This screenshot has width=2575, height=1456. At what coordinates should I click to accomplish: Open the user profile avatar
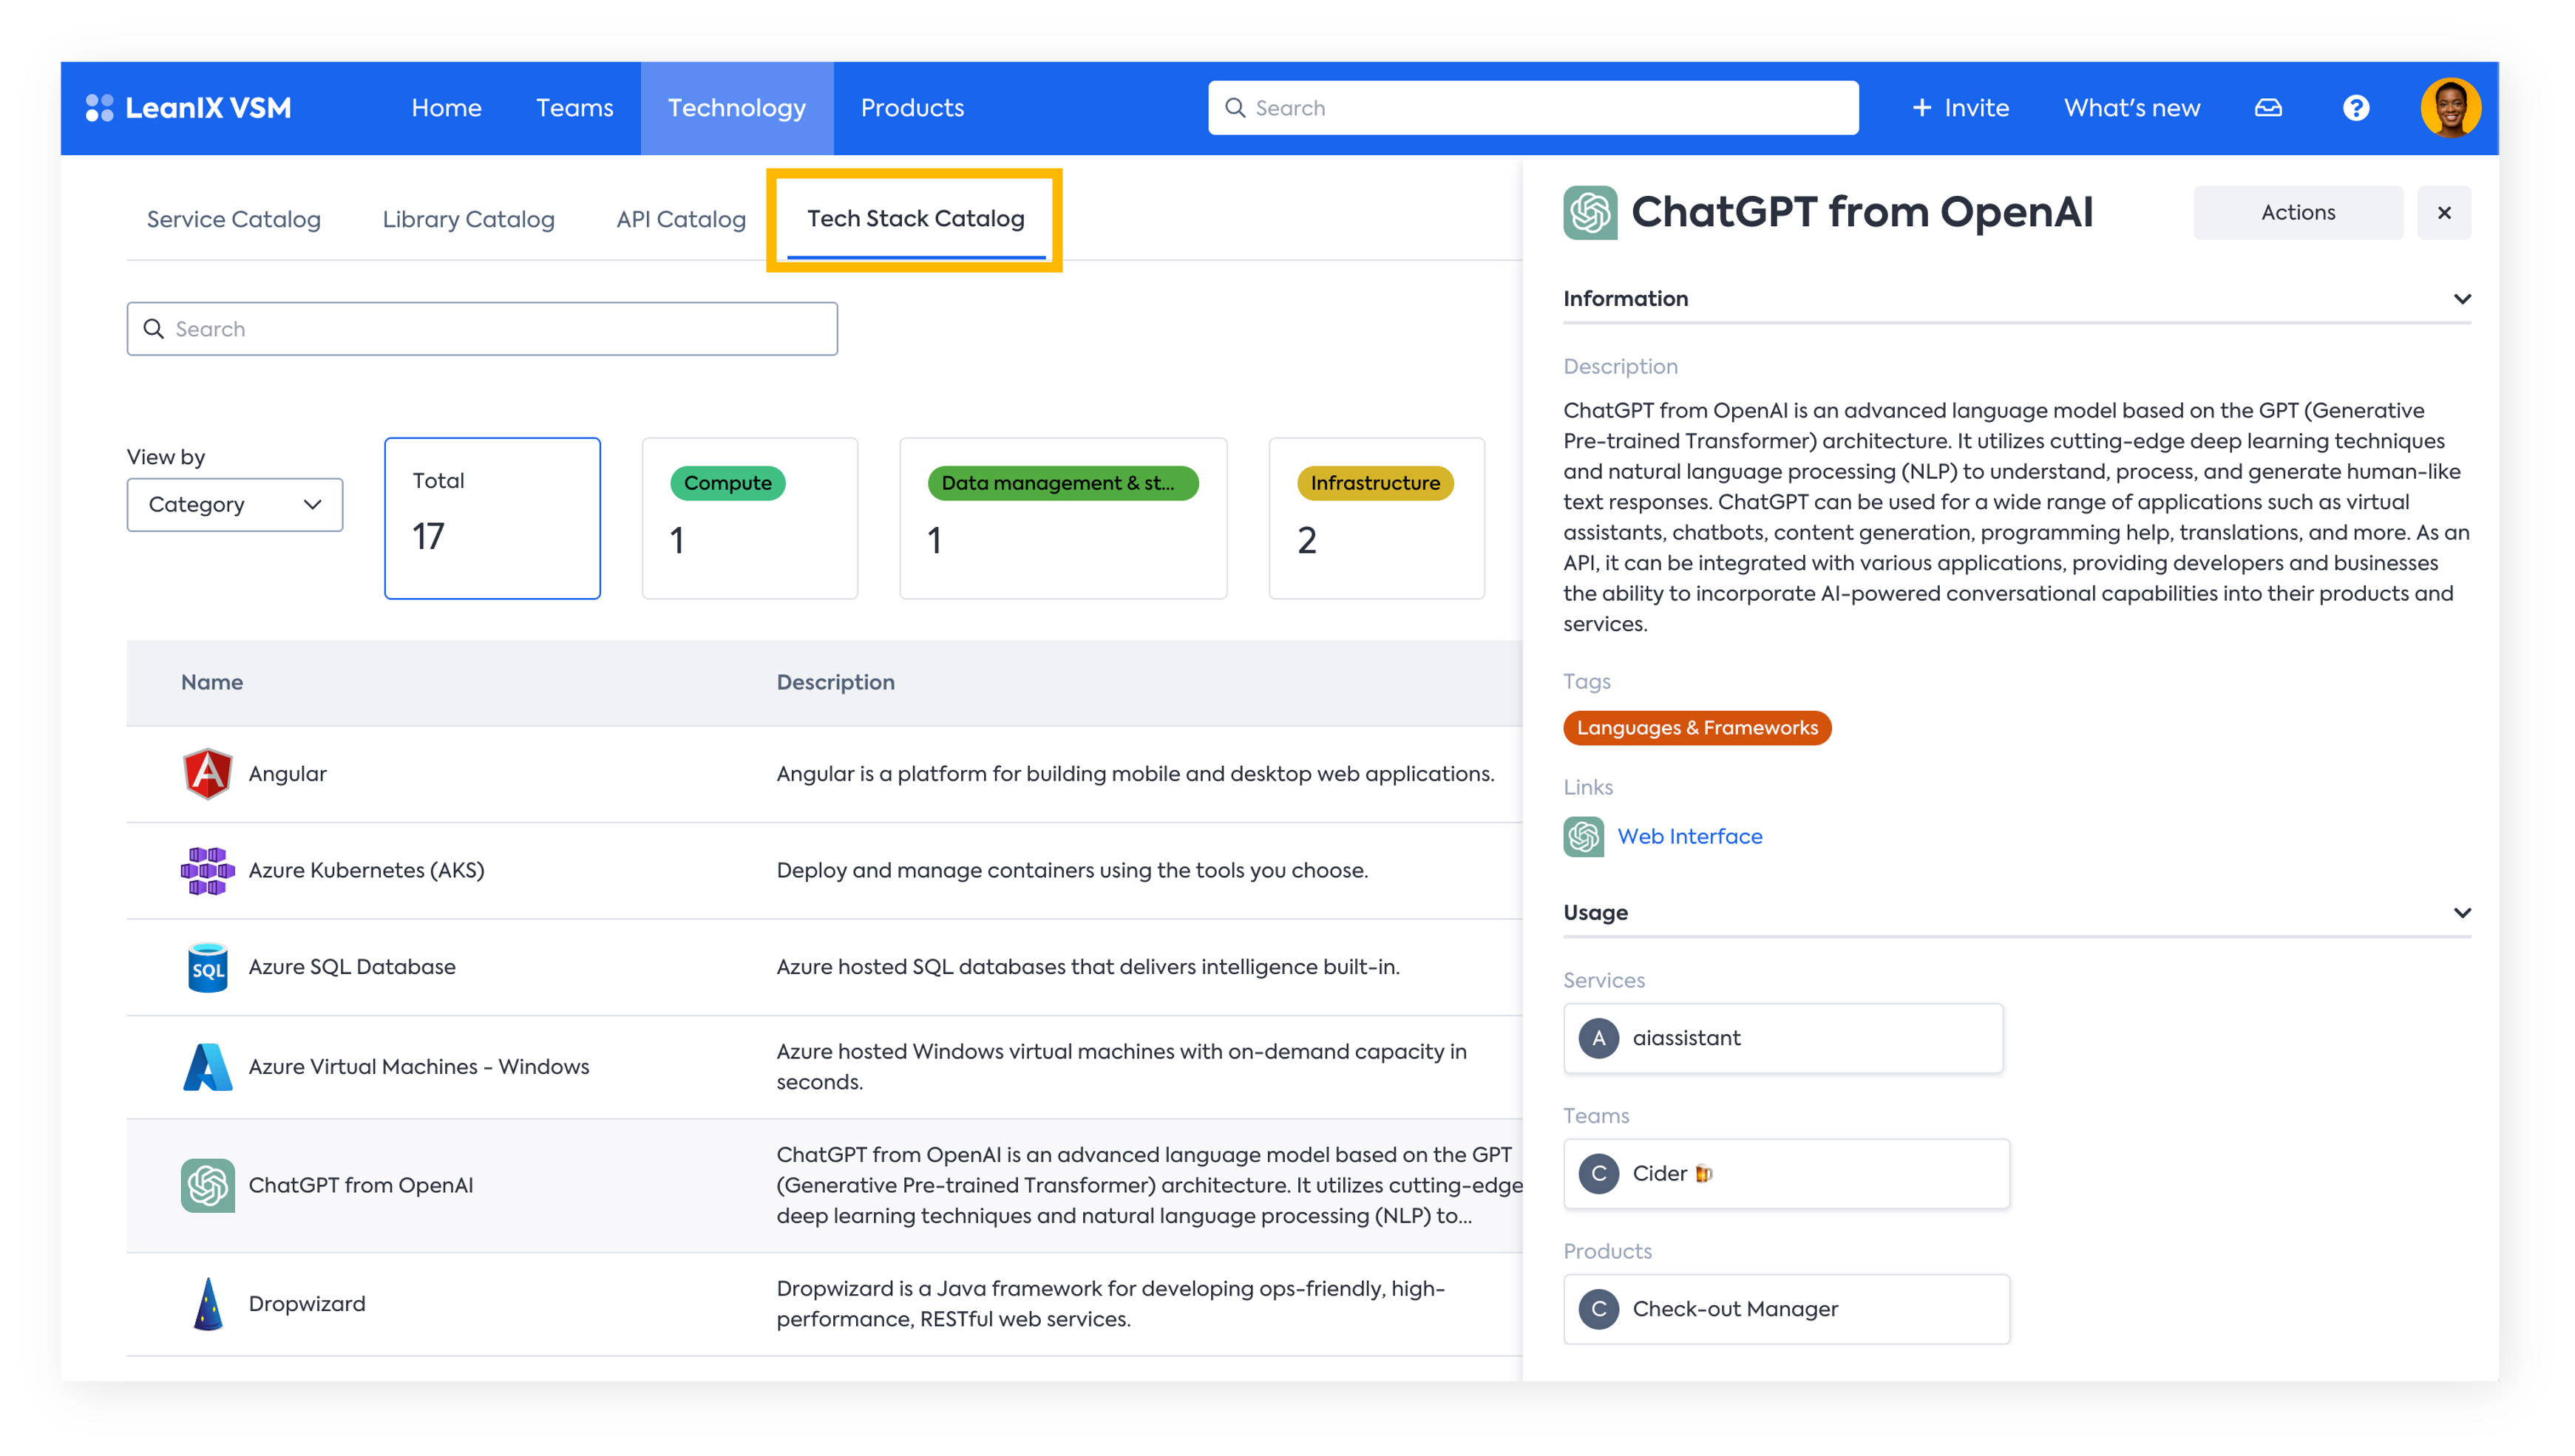coord(2450,108)
